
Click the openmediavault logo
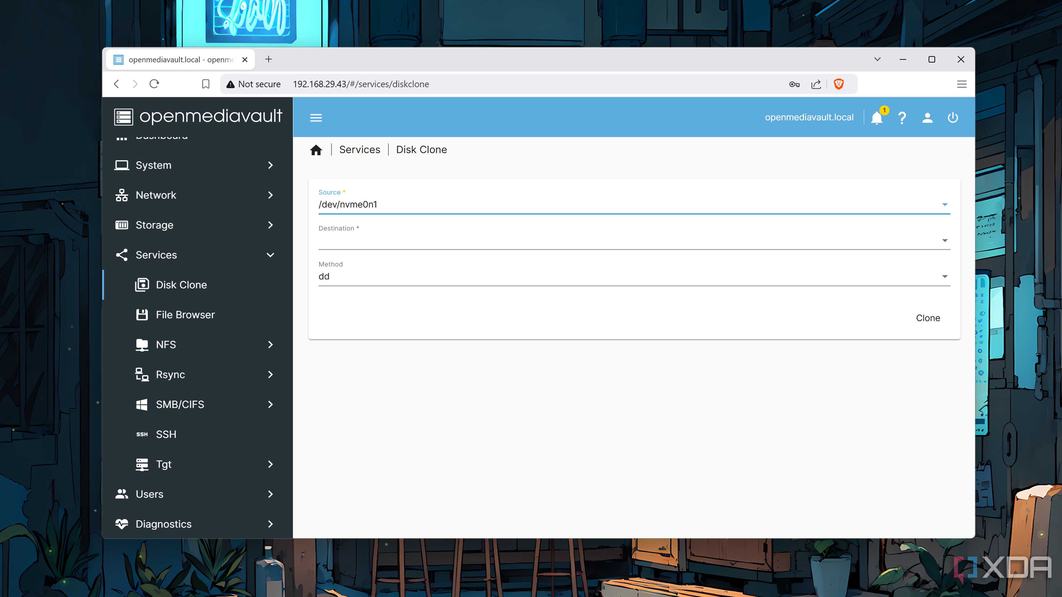pos(198,117)
